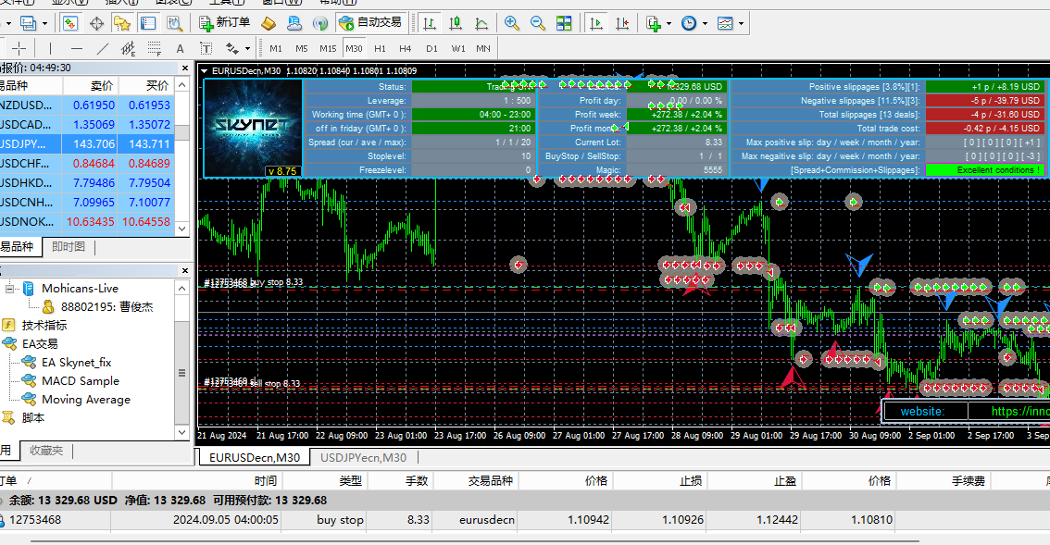Select the Horizontal Line drawing tool
Screen dimensions: 1050x545
point(76,48)
